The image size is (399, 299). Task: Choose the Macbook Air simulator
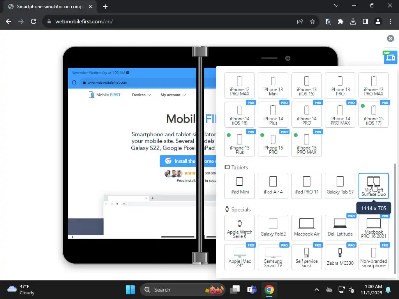307,228
